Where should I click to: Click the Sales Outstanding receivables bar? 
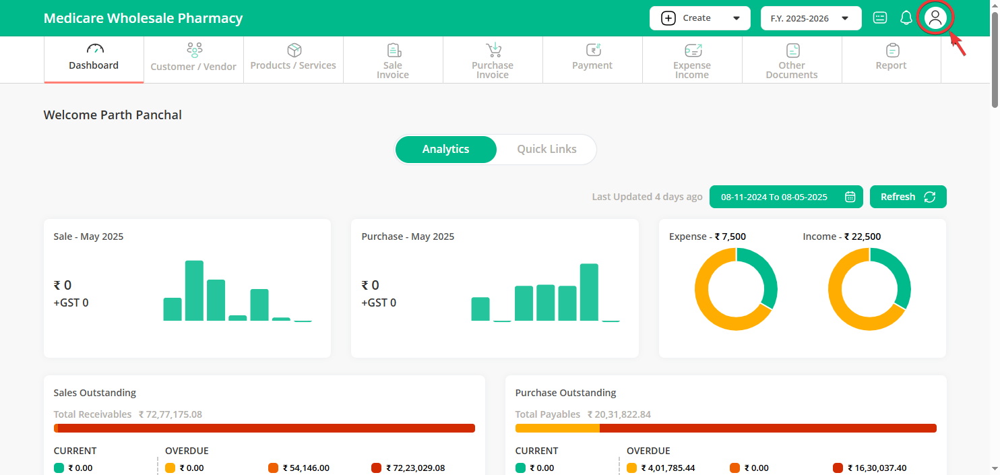(x=264, y=429)
